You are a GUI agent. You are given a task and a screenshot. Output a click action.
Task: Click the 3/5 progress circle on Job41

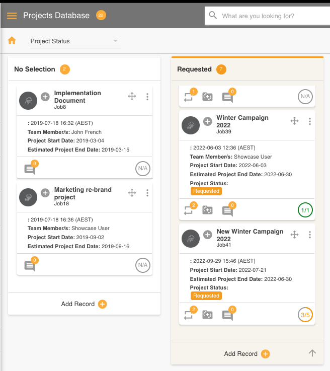(305, 315)
